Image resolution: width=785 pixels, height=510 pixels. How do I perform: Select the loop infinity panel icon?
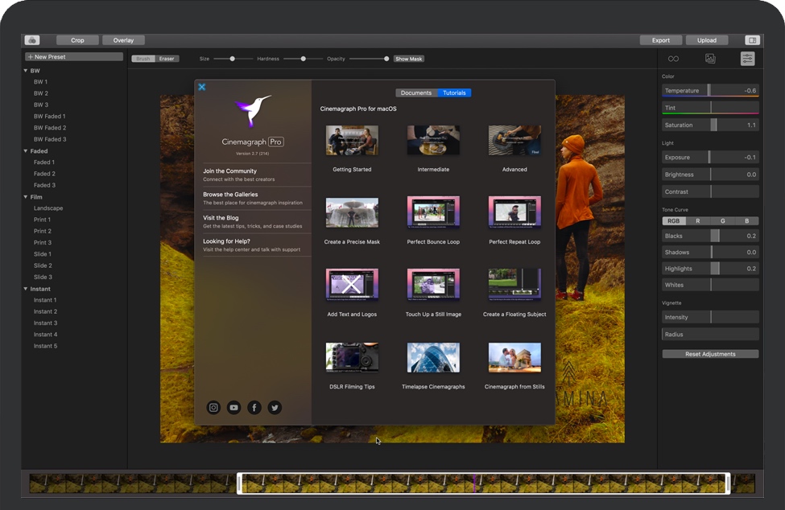pos(673,59)
